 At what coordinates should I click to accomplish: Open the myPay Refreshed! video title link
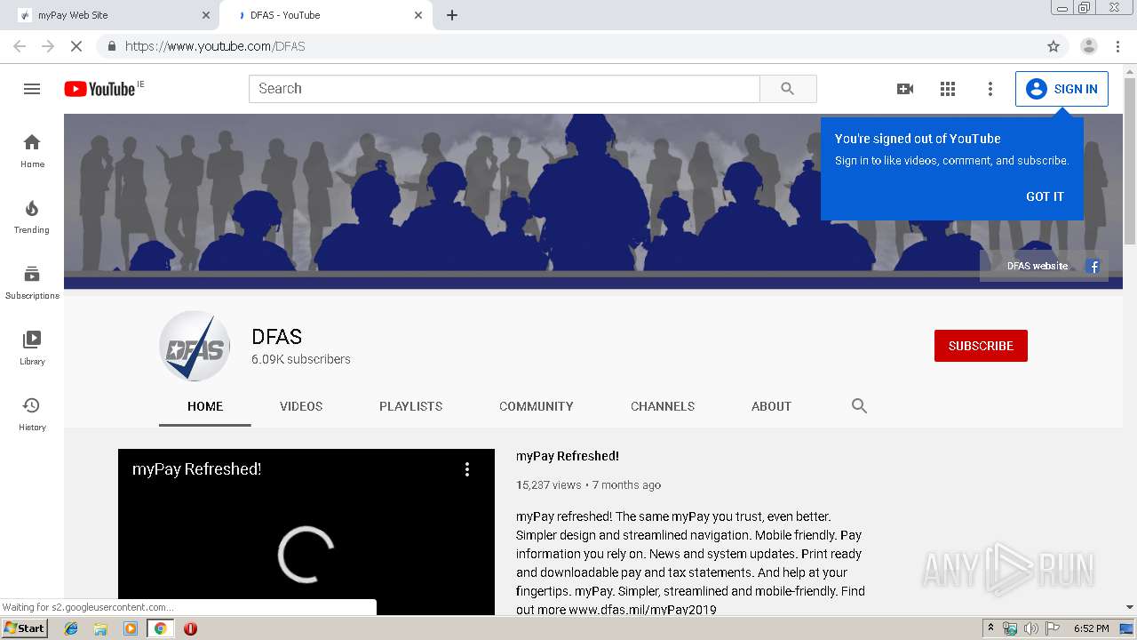(568, 456)
